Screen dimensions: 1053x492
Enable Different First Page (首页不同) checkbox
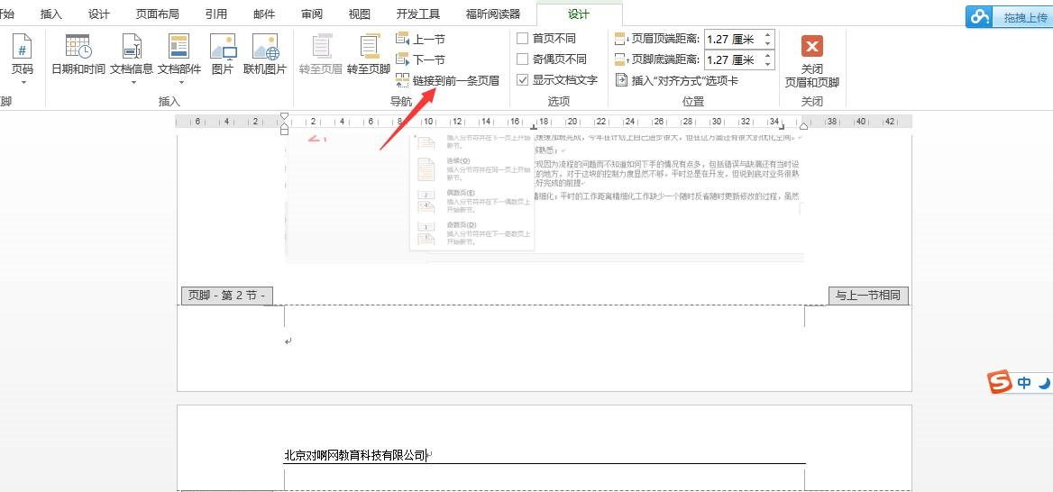tap(523, 39)
